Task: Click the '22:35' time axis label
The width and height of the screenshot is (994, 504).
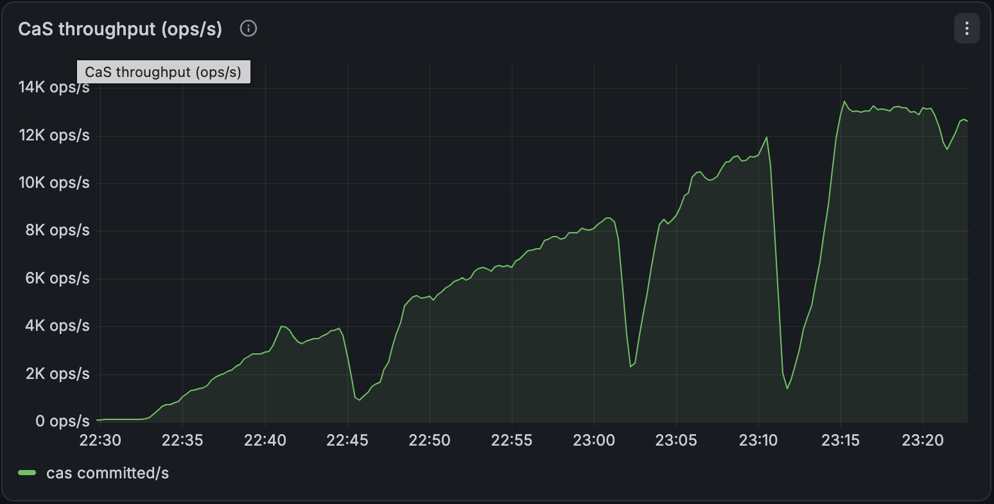Action: tap(182, 441)
